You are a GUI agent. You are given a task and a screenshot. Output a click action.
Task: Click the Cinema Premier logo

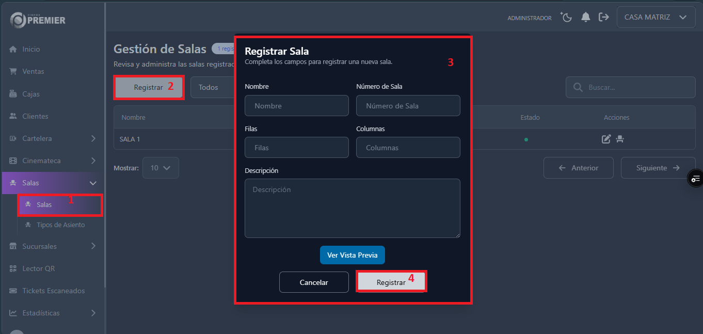[38, 20]
